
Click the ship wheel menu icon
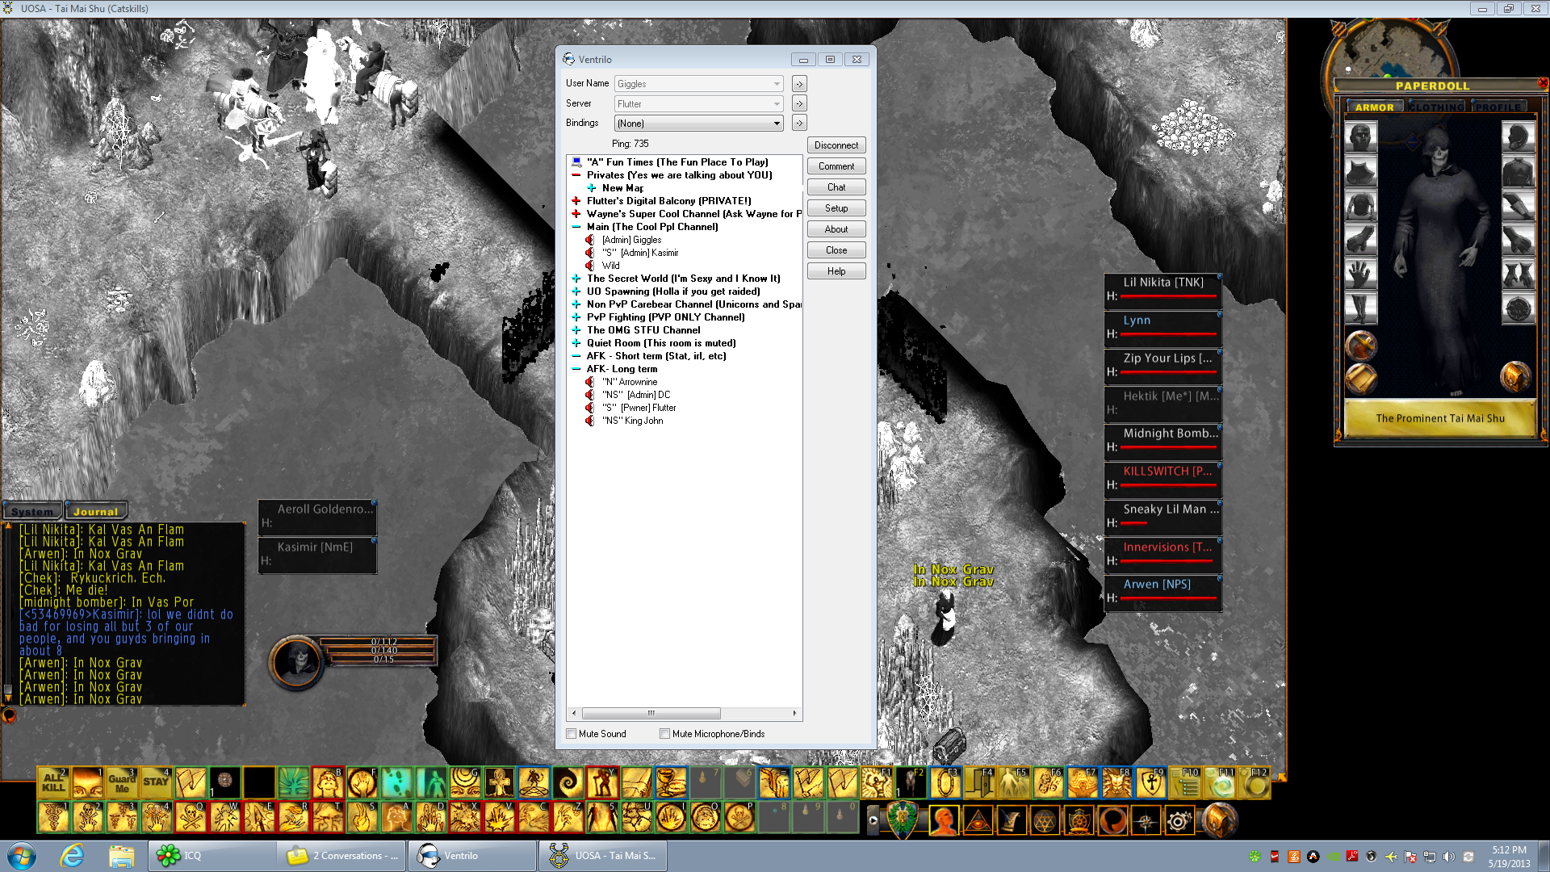coord(1079,821)
